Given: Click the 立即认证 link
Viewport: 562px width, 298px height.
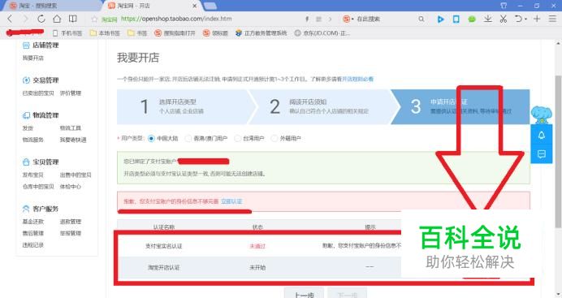Looking at the screenshot, I should [231, 201].
